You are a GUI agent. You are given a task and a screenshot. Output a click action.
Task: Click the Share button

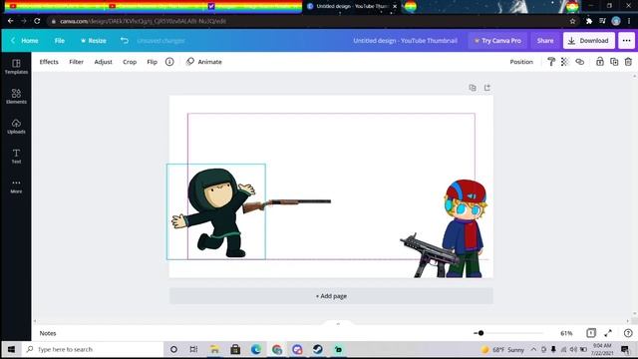545,40
